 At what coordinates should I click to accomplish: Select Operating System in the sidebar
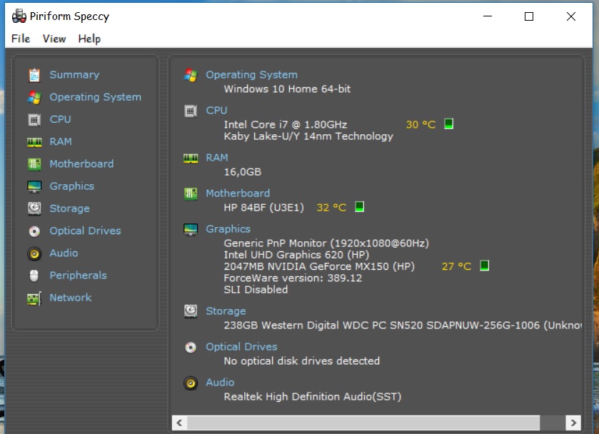point(96,97)
